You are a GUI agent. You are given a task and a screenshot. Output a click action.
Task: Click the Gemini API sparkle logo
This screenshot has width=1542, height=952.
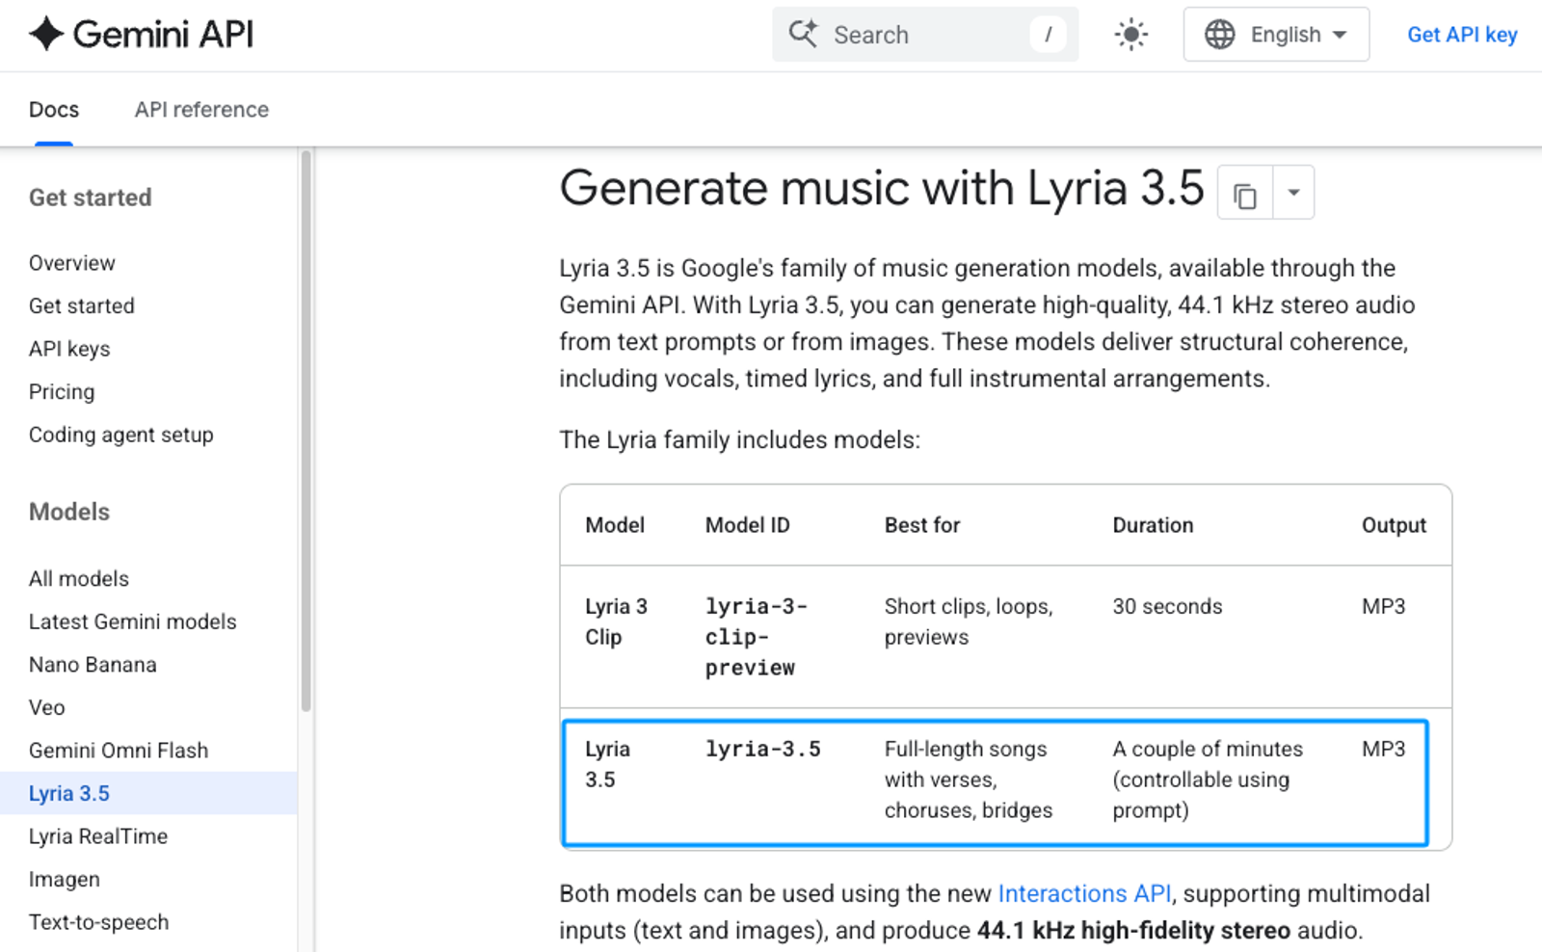(46, 34)
